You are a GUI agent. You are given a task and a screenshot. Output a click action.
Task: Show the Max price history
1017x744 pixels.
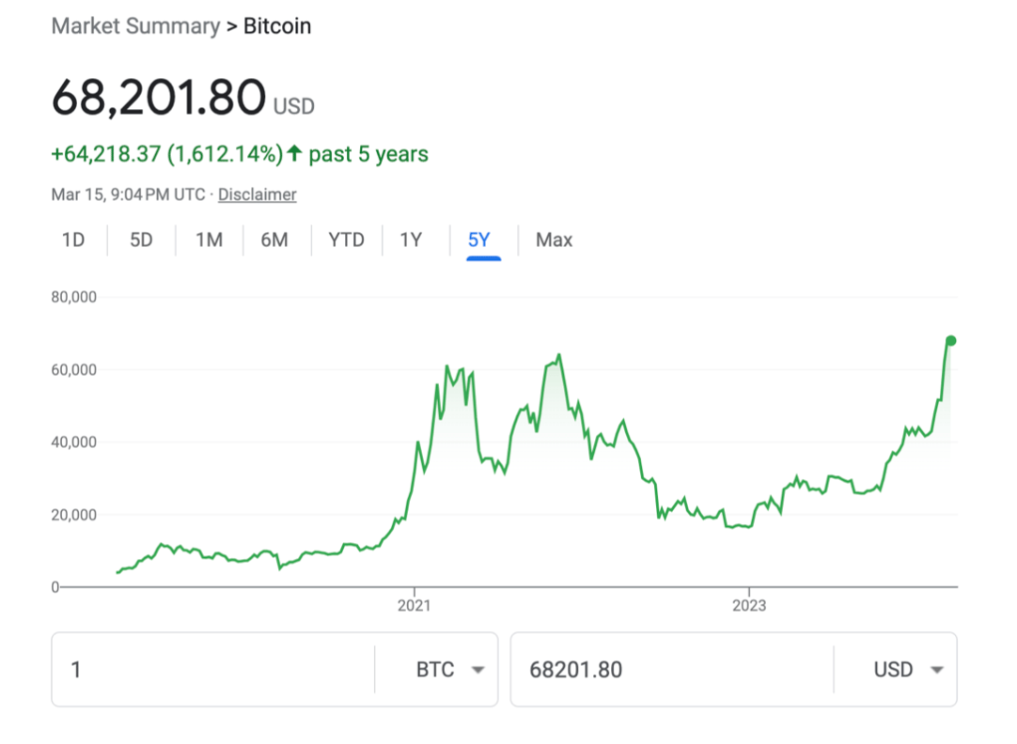[x=554, y=240]
